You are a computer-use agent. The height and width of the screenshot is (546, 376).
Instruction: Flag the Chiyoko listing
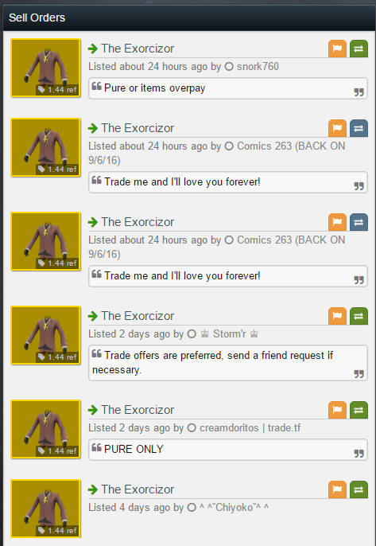337,489
